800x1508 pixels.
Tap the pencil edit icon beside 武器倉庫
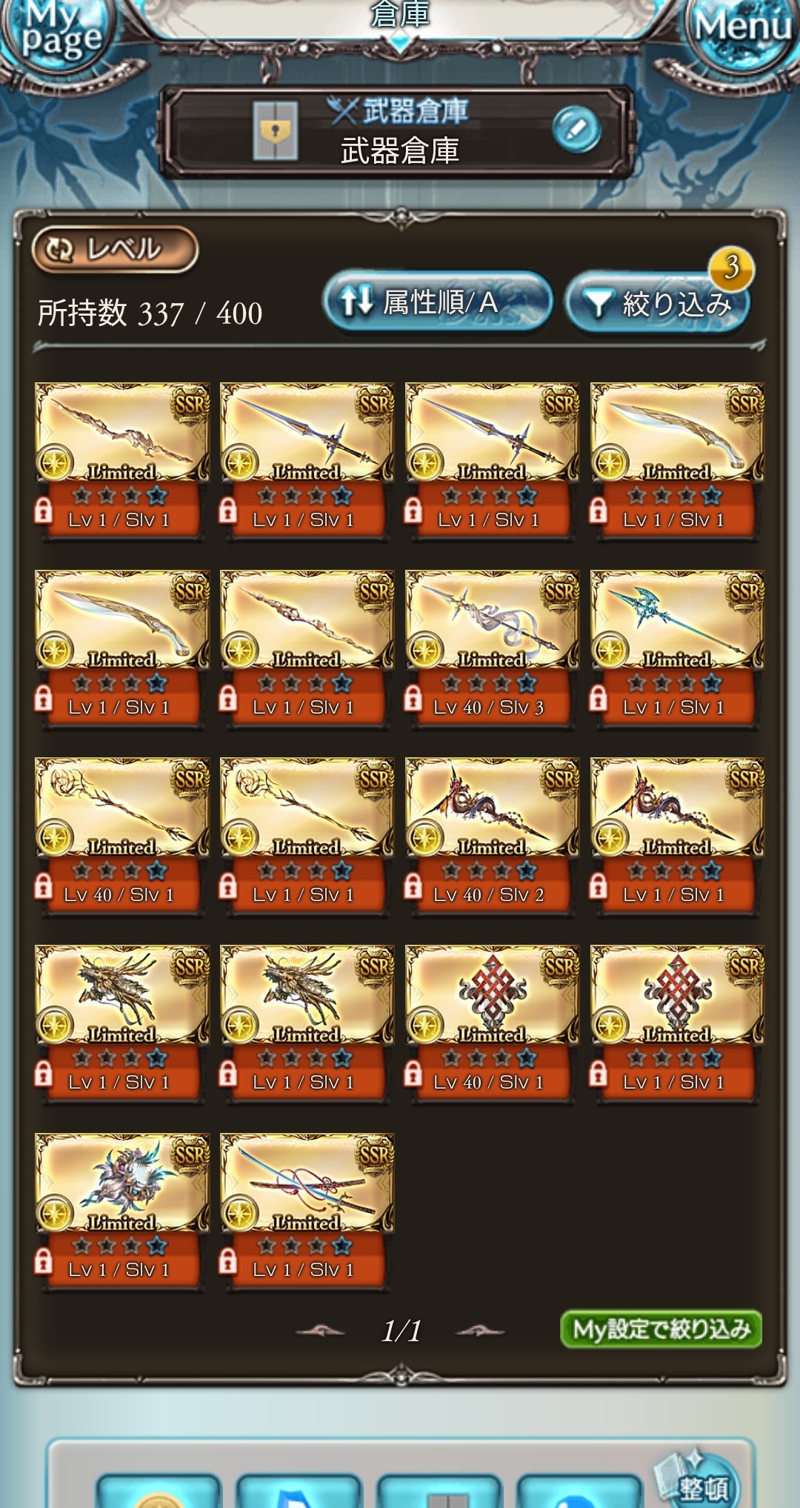(576, 130)
